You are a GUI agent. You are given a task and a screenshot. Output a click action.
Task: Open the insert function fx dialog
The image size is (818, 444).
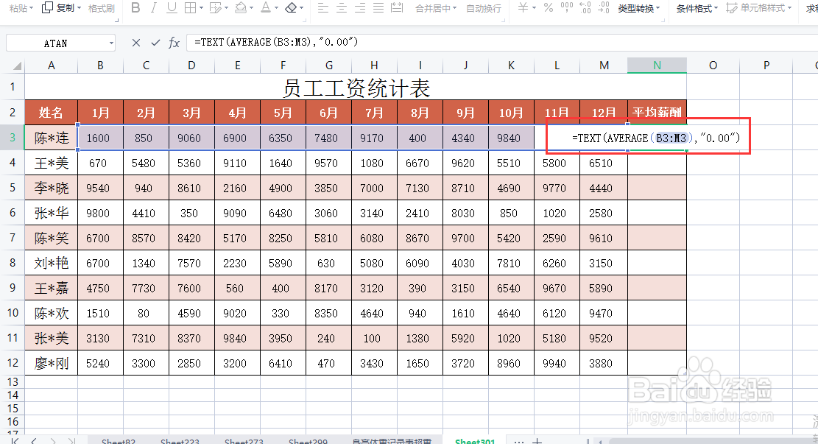click(174, 43)
